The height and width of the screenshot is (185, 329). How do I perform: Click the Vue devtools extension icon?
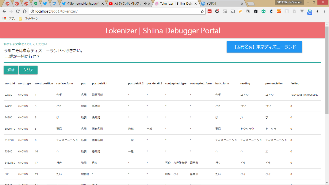(302, 12)
